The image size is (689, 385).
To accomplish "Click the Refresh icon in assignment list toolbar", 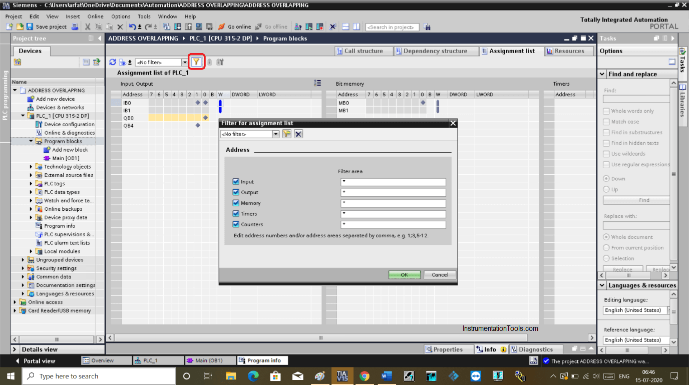I will [113, 62].
